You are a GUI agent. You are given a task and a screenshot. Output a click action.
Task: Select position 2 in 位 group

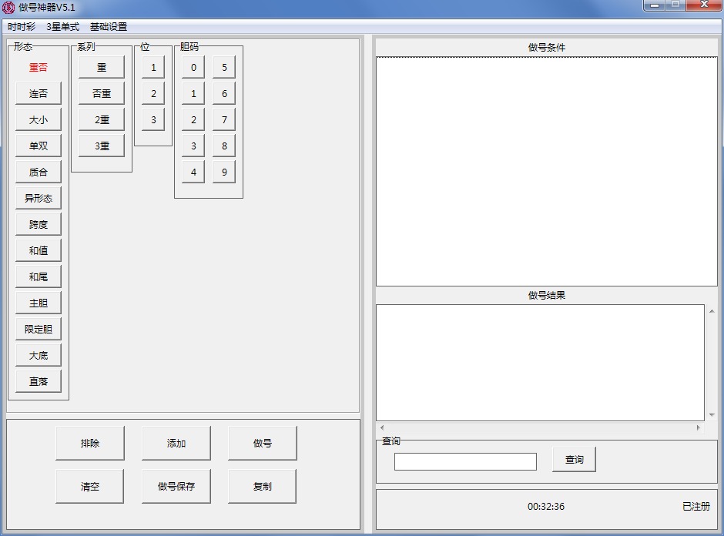coord(153,94)
